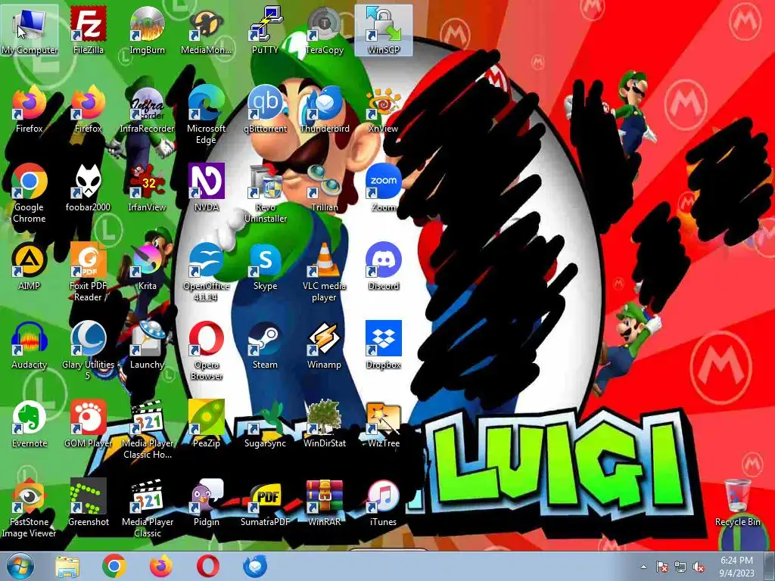This screenshot has width=775, height=581.
Task: Select the Skype desktop icon
Action: tap(265, 267)
